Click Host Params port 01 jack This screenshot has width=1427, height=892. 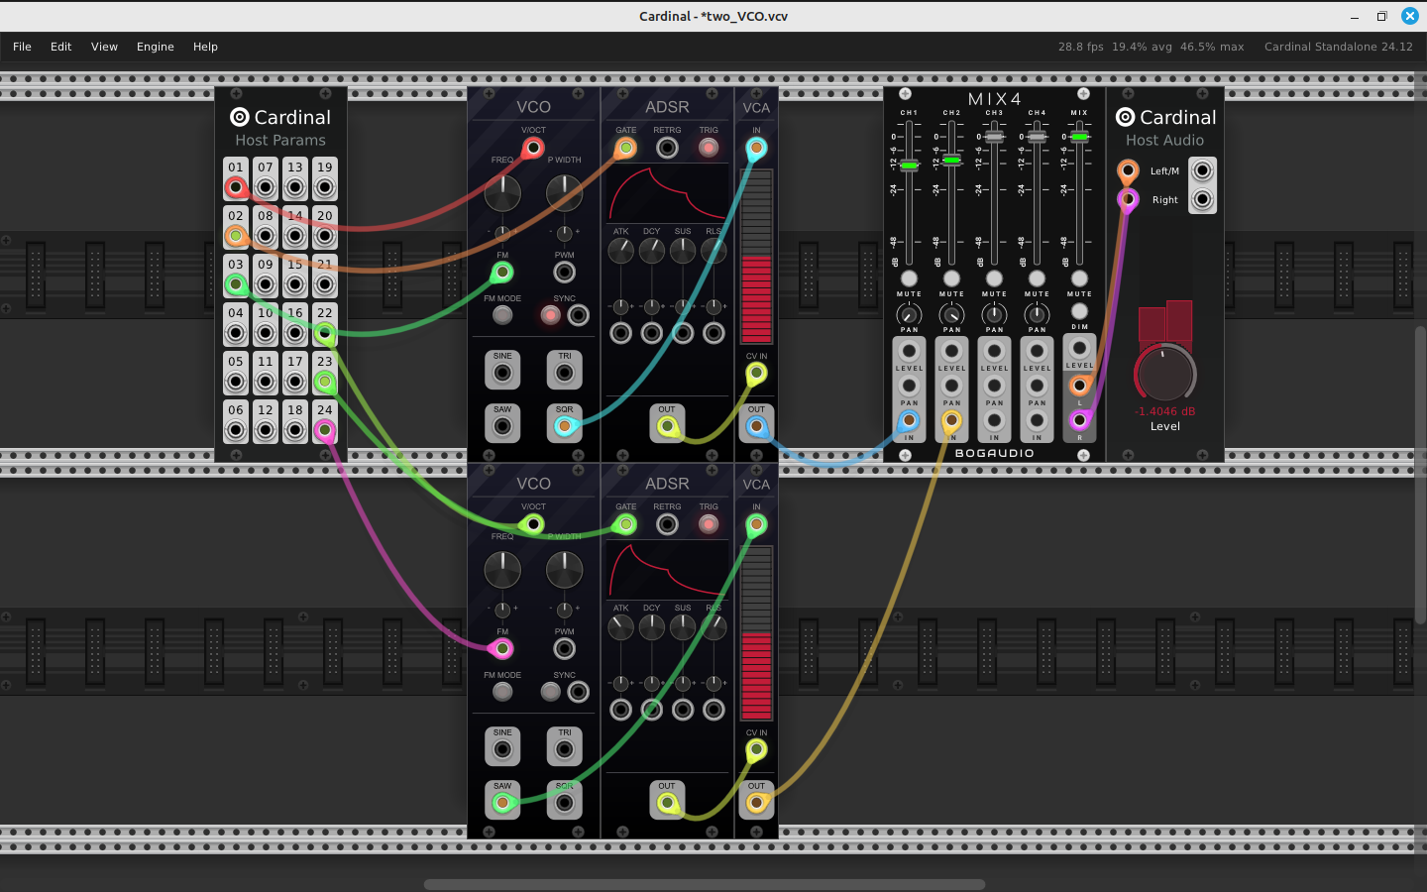tap(236, 187)
